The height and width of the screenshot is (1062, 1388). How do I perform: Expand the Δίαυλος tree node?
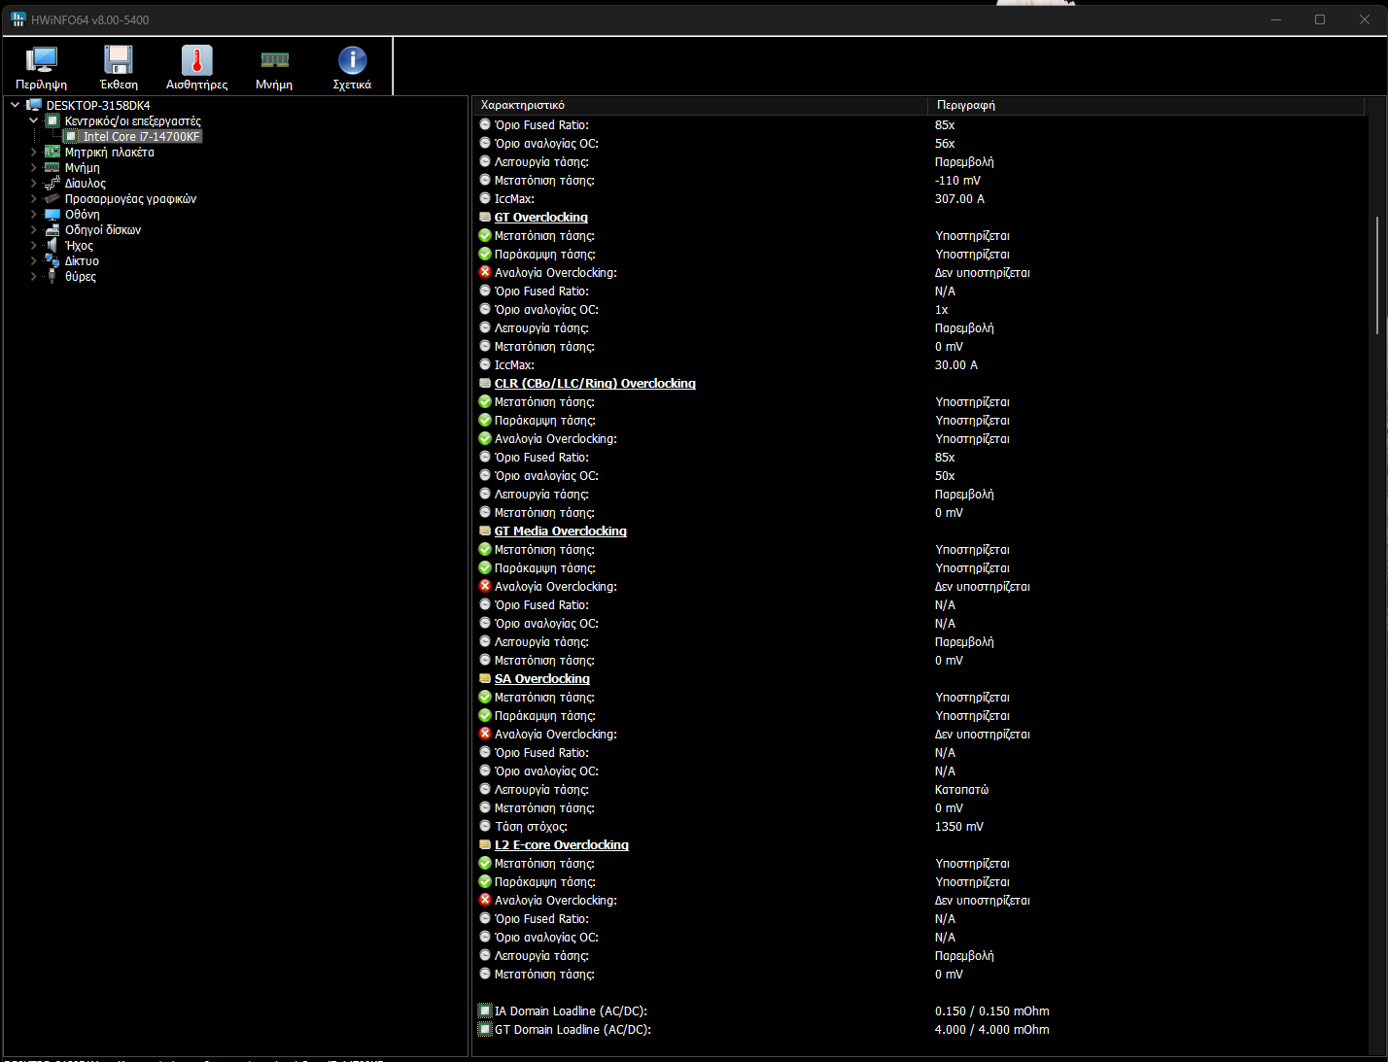34,183
